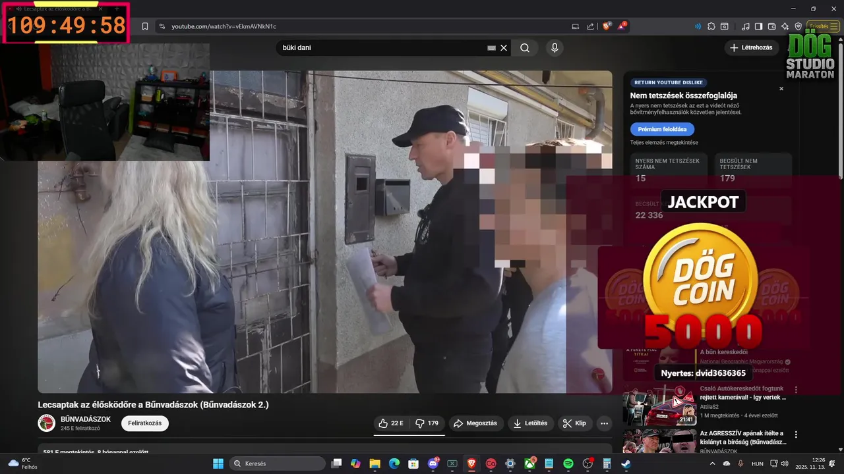The image size is (844, 474).
Task: Click Csaló Autókereskedőt fogtunk video title
Action: (743, 393)
